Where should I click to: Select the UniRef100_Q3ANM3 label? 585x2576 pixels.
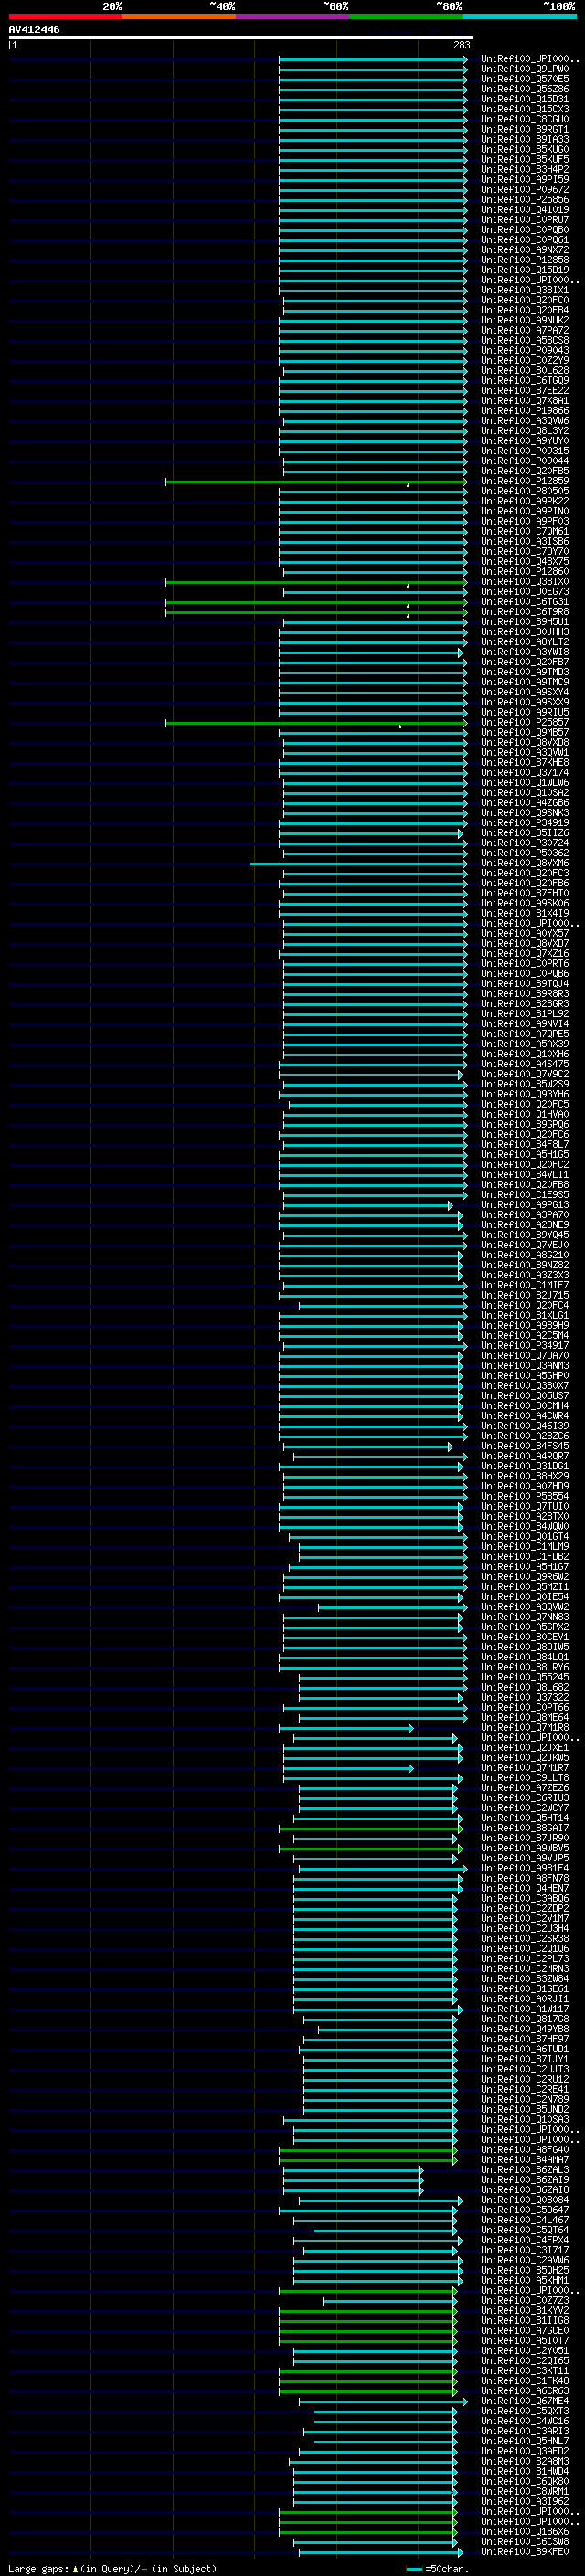coord(525,1366)
